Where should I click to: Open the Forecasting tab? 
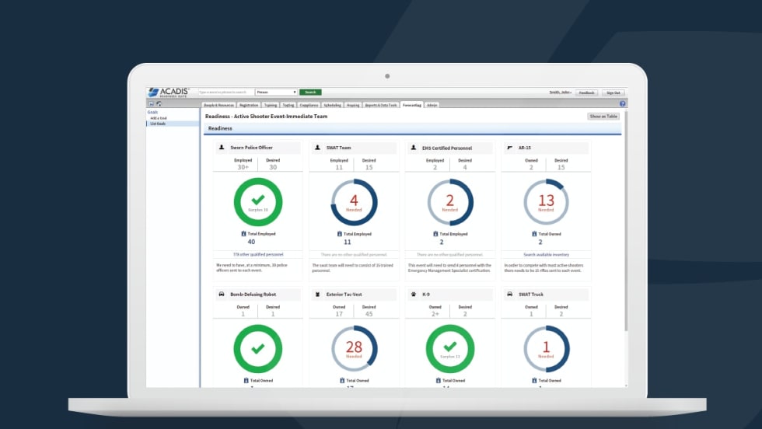coord(411,104)
